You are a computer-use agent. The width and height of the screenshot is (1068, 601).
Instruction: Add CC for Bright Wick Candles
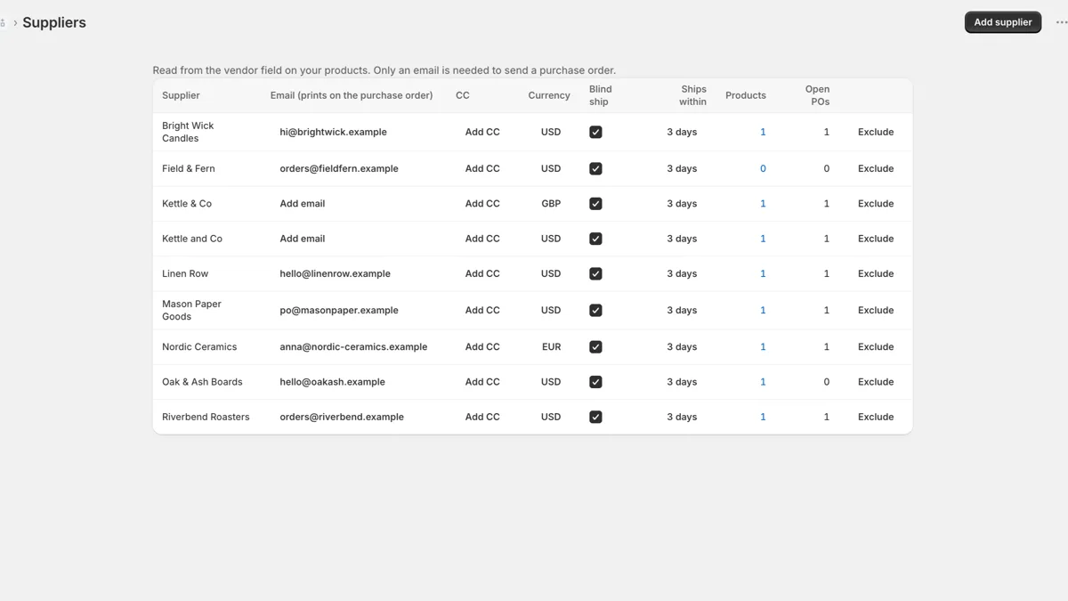point(482,132)
